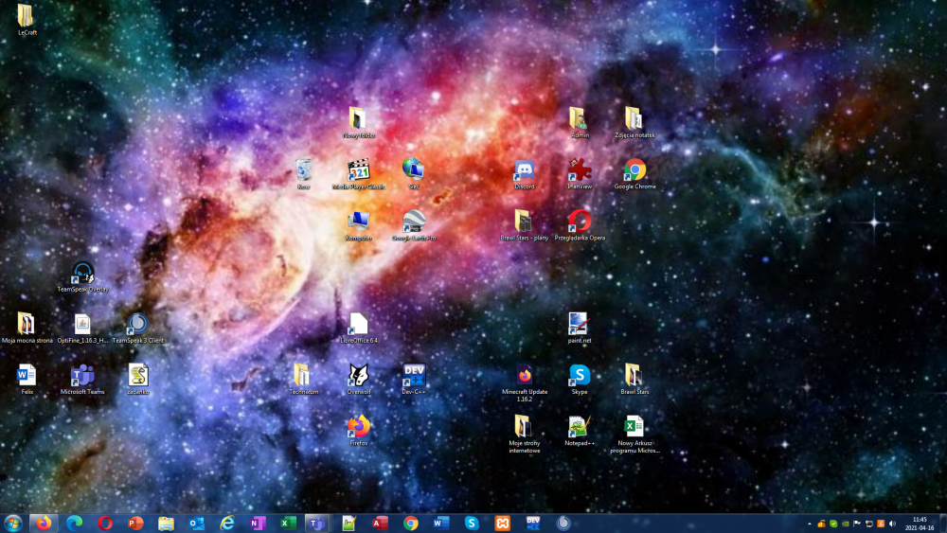Select the Brawl Stars - plany folder
Image resolution: width=947 pixels, height=533 pixels.
pos(525,222)
